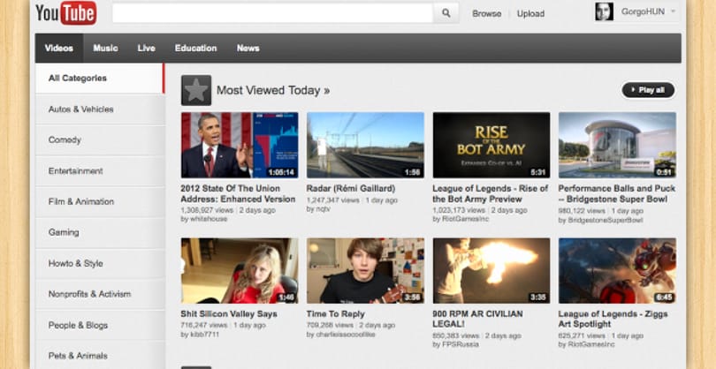Click the 1,306,927 views count
This screenshot has height=369, width=716.
click(206, 210)
